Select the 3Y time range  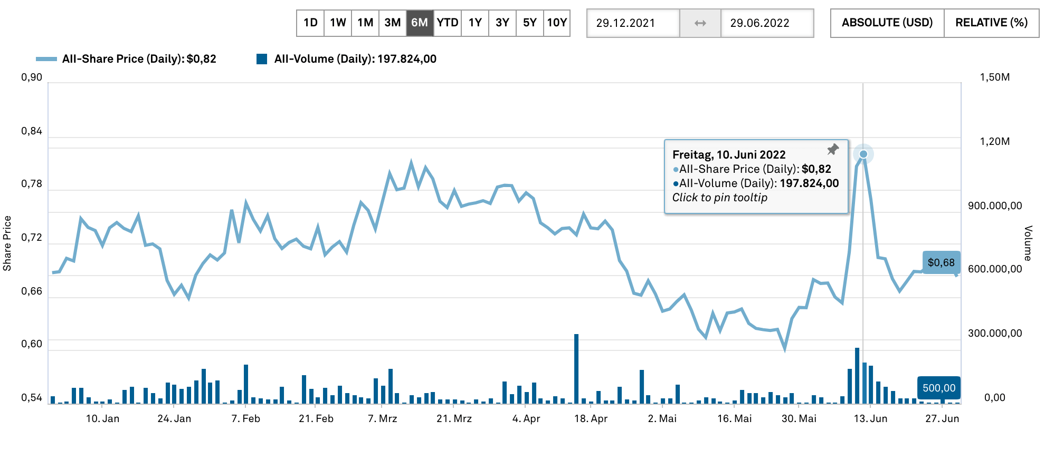(x=502, y=23)
